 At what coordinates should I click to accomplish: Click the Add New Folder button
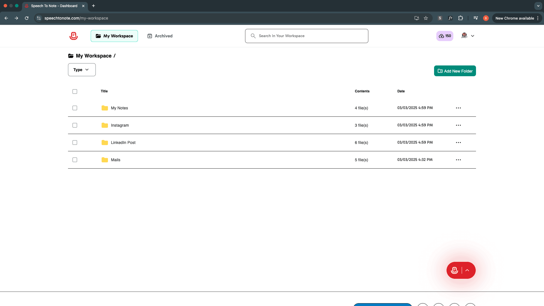pyautogui.click(x=455, y=71)
